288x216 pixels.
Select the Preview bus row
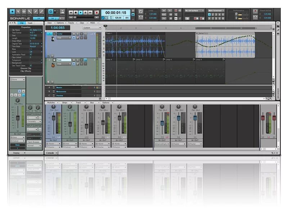pyautogui.click(x=73, y=95)
